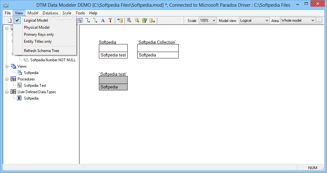327x173 pixels.
Task: Click the ellipsis button beside Area
Action: coord(319,20)
